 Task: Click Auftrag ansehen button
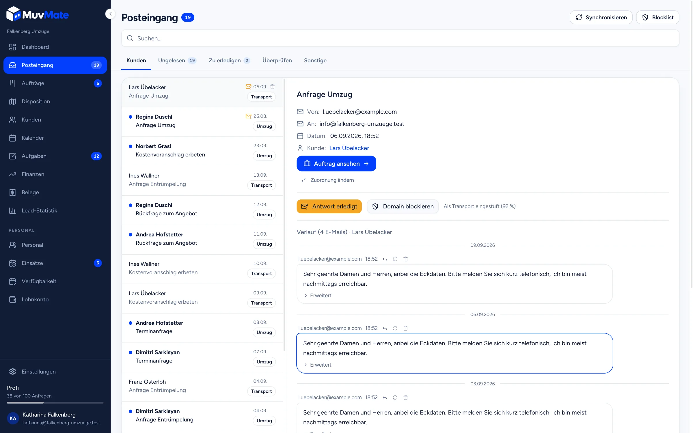[336, 164]
